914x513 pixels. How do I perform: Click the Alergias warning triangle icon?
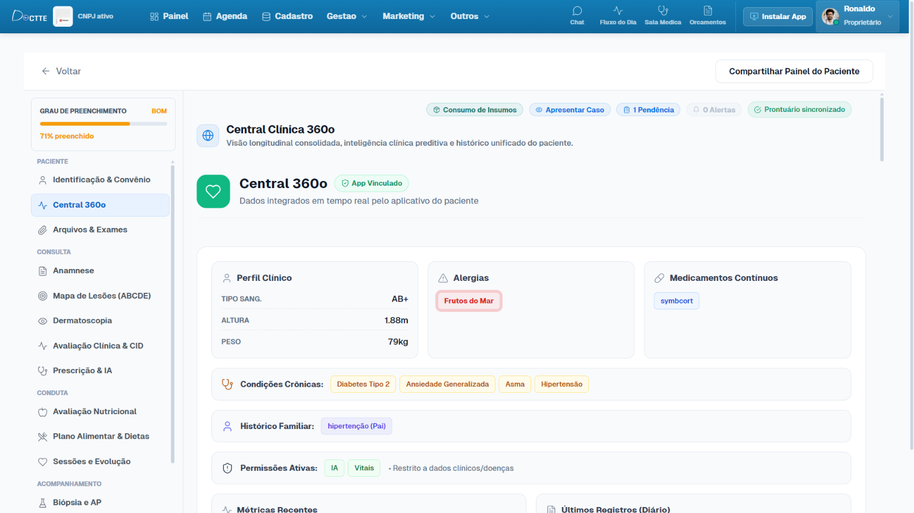tap(443, 278)
